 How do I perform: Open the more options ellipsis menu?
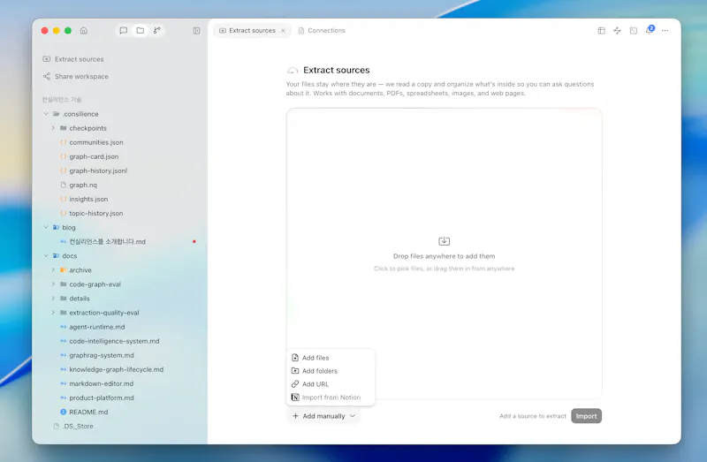(665, 31)
